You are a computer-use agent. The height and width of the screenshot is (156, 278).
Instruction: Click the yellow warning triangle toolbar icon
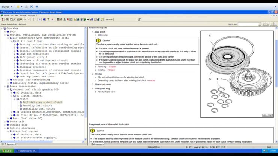[x=75, y=19]
